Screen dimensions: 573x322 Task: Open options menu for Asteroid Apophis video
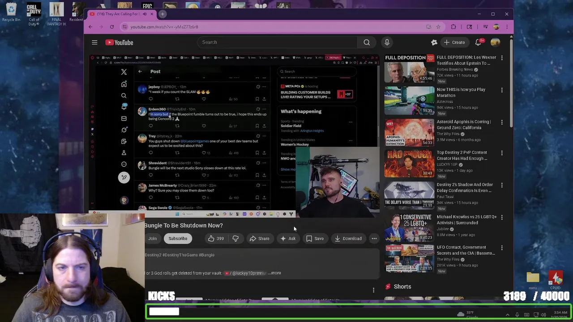(x=502, y=122)
